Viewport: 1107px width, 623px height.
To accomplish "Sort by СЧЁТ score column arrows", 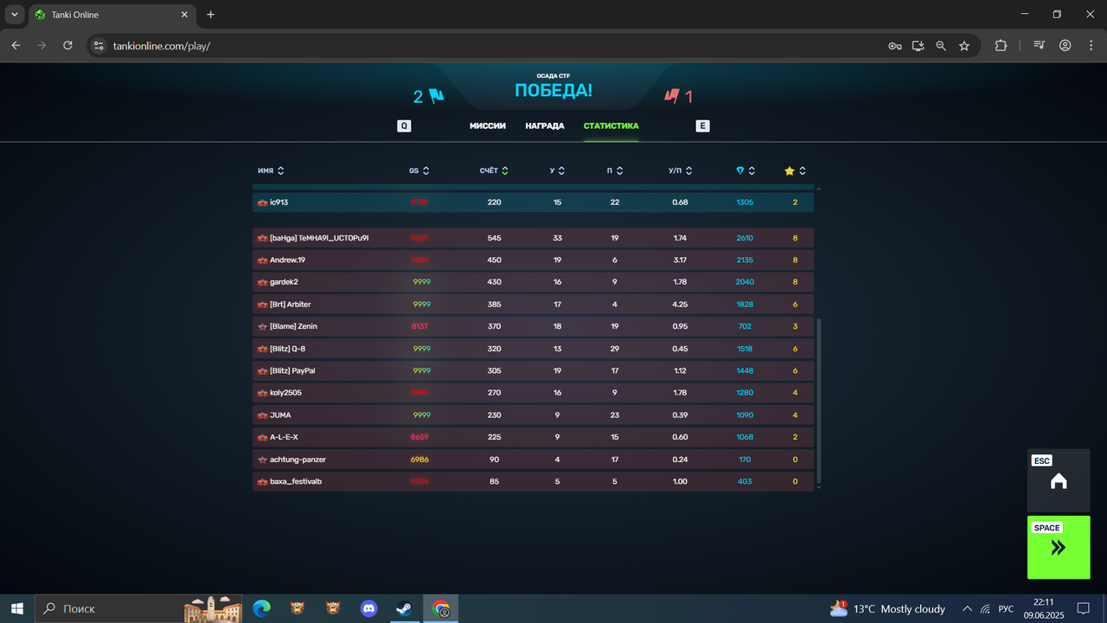I will (x=505, y=171).
